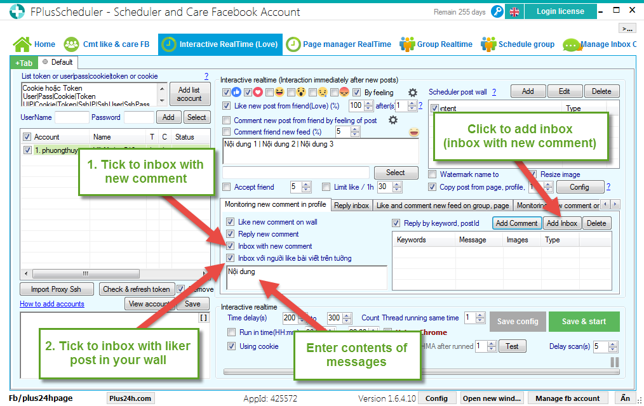Click the UserName input field
The width and height of the screenshot is (644, 406).
(x=72, y=117)
